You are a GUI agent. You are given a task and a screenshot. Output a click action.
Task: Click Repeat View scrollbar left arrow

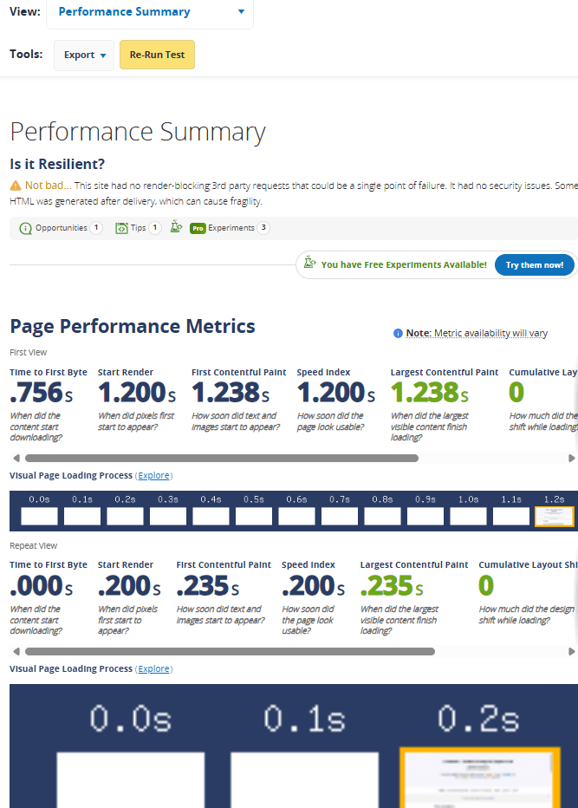(x=16, y=651)
